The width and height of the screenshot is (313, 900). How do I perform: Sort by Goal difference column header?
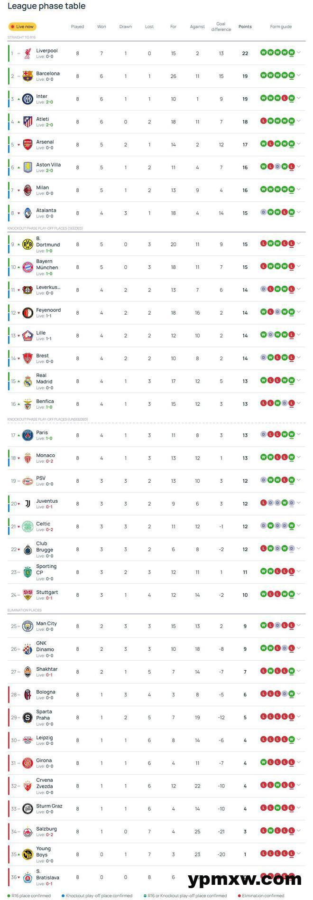pos(221,27)
